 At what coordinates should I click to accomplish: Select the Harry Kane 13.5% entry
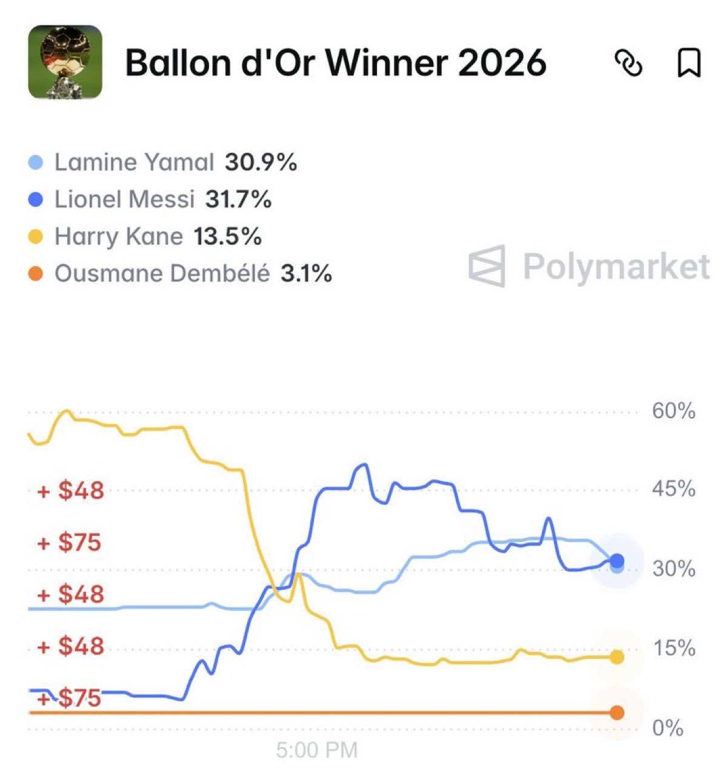click(145, 236)
